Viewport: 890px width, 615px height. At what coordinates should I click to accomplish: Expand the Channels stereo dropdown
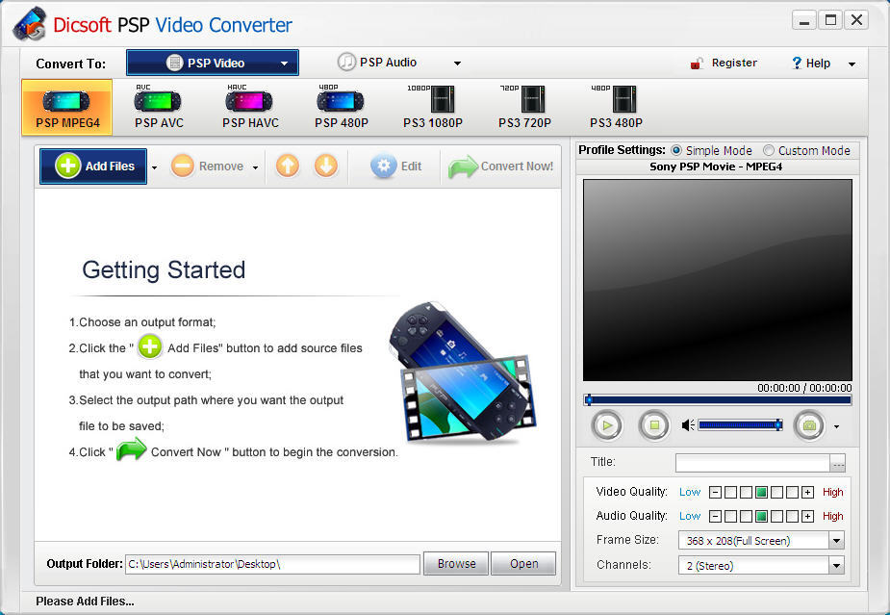pos(835,565)
